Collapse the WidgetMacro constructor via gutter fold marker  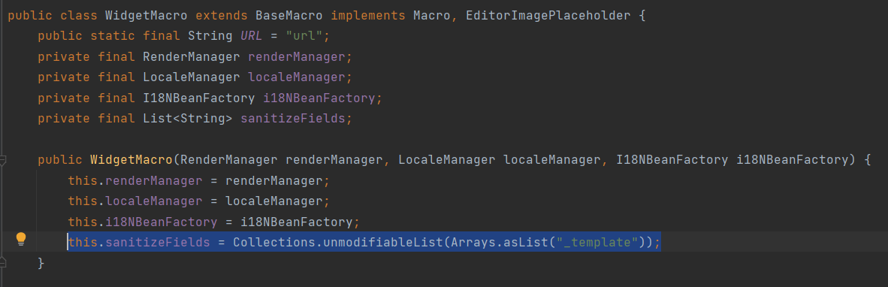[x=2, y=160]
